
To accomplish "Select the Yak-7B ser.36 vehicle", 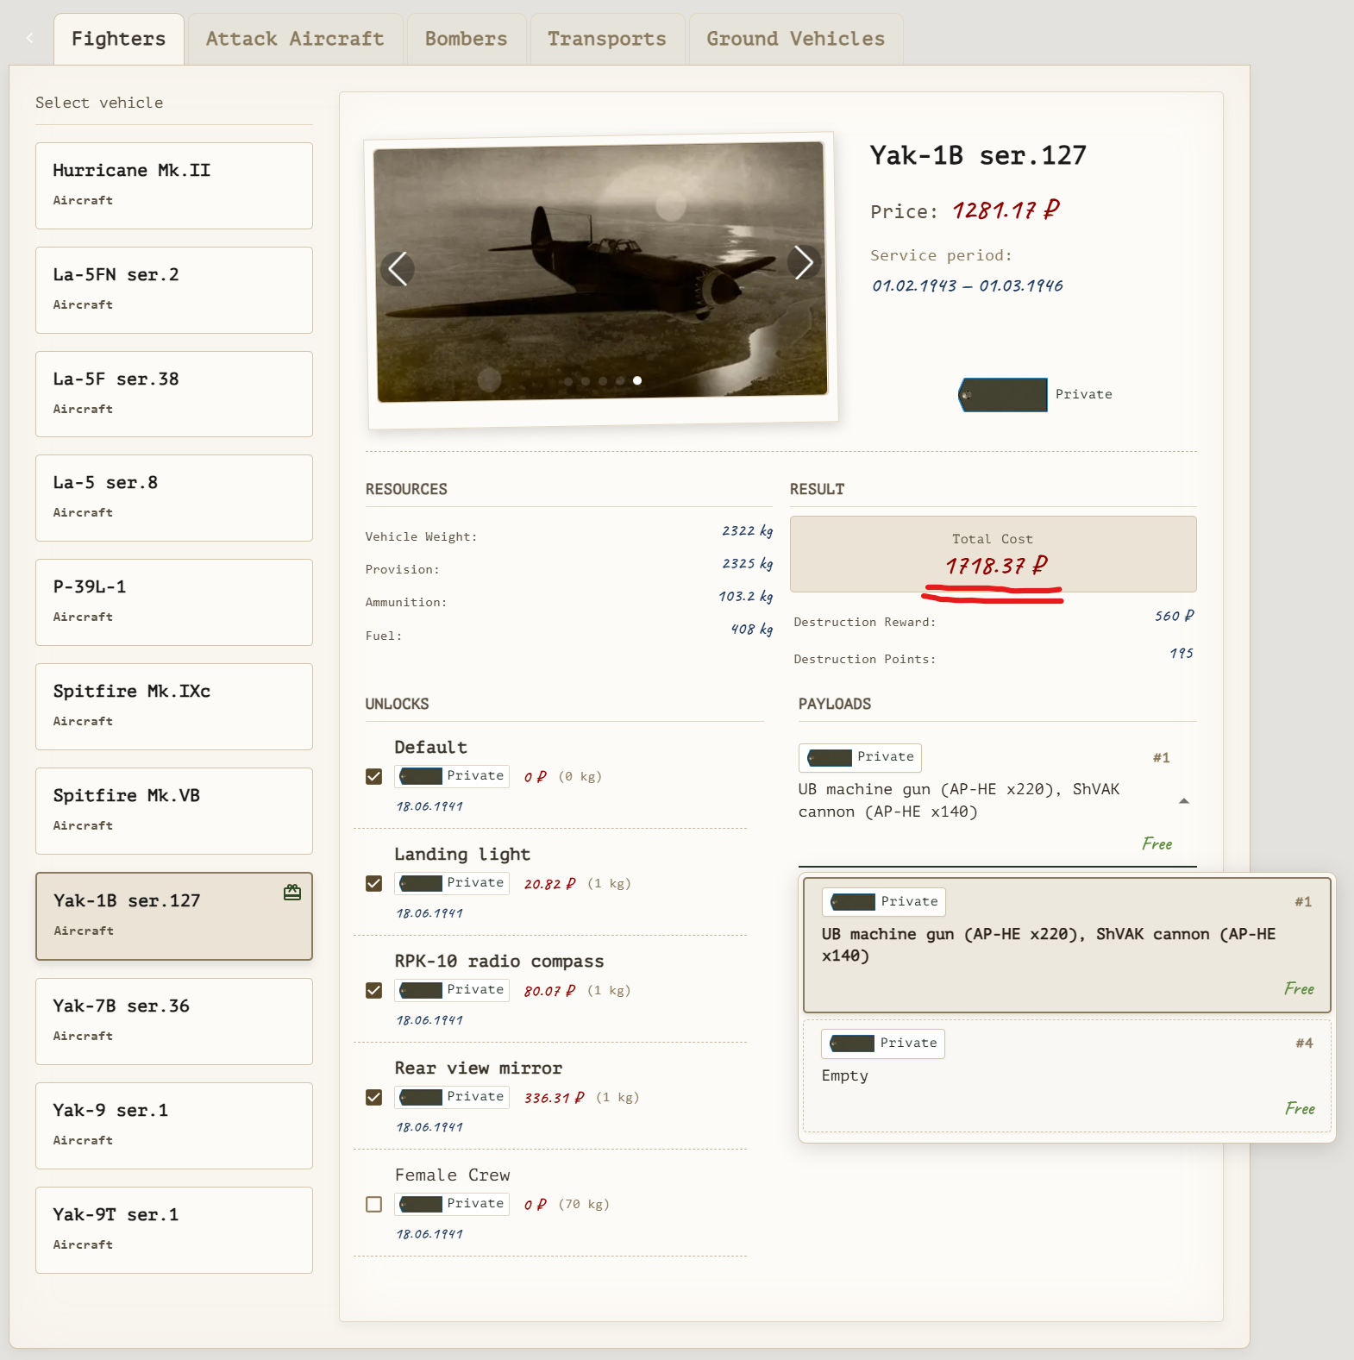I will [x=174, y=1021].
